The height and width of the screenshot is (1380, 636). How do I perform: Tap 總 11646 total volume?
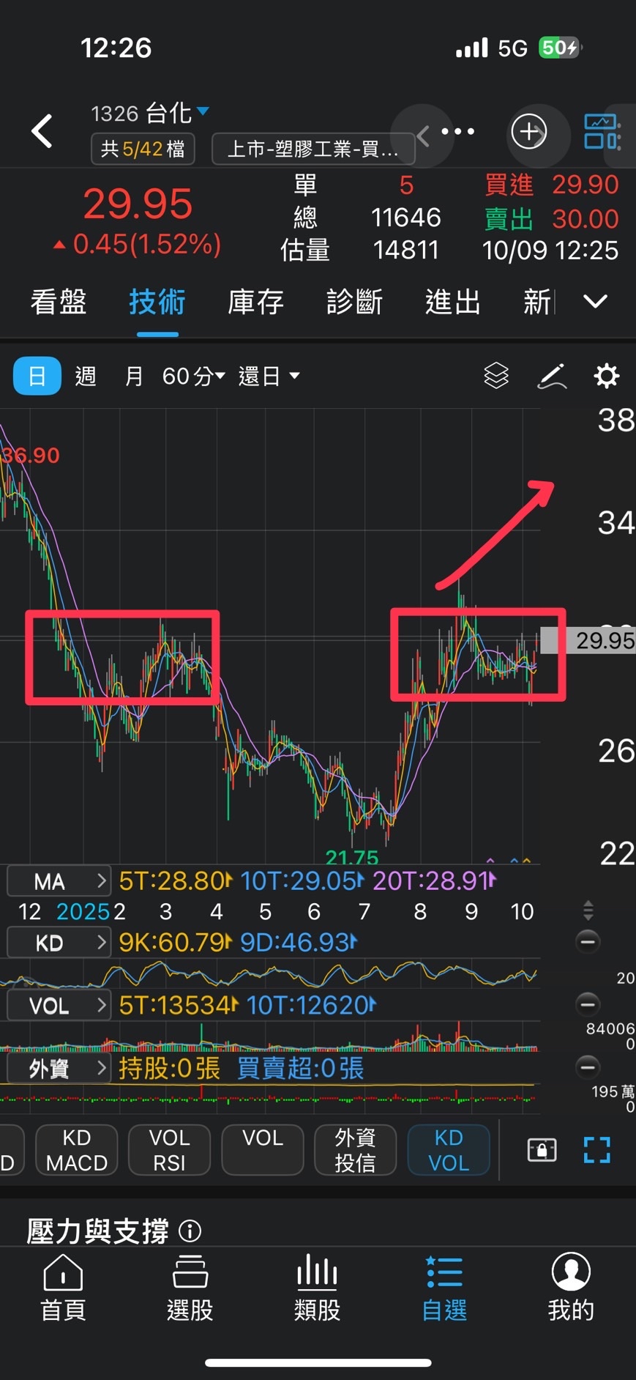pyautogui.click(x=367, y=218)
